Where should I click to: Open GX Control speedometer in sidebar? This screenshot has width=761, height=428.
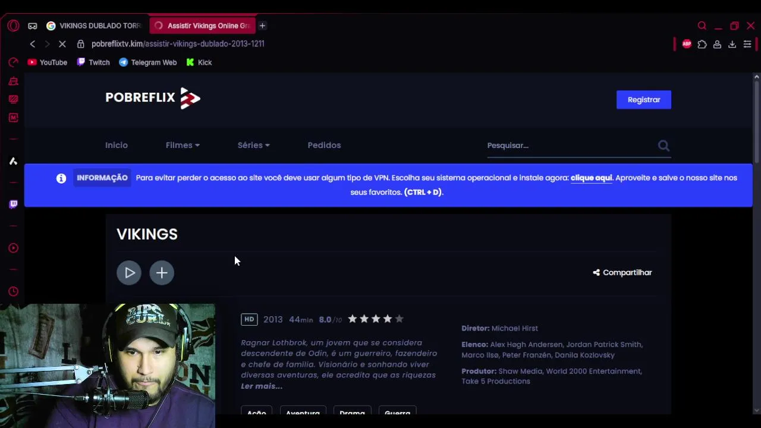pos(13,62)
